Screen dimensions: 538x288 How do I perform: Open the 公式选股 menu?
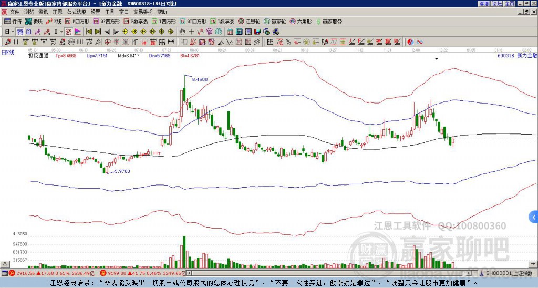pos(77,12)
